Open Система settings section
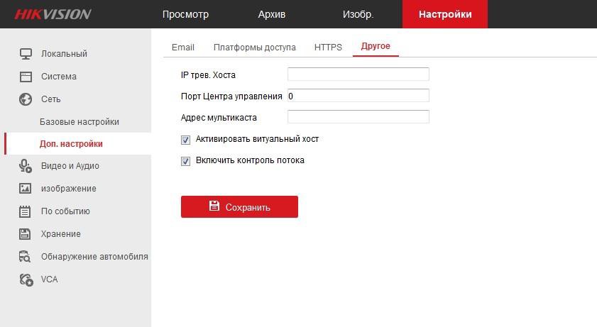This screenshot has height=327, width=597. (59, 77)
